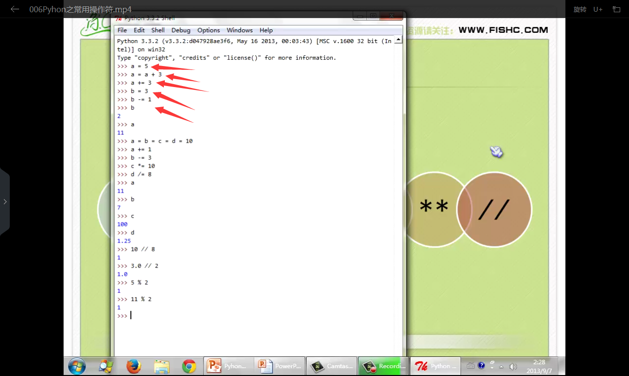
Task: Click the window mode icon at top right
Action: tap(616, 9)
